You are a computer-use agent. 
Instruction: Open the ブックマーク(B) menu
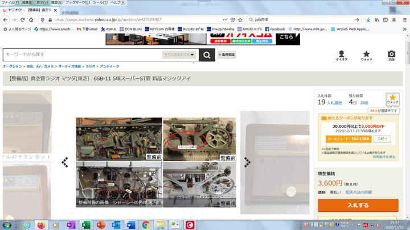click(x=75, y=3)
